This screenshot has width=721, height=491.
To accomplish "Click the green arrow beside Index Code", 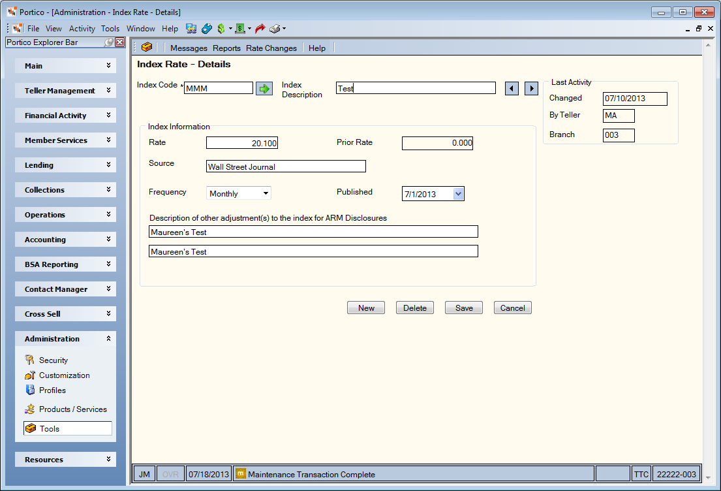I will coord(264,88).
